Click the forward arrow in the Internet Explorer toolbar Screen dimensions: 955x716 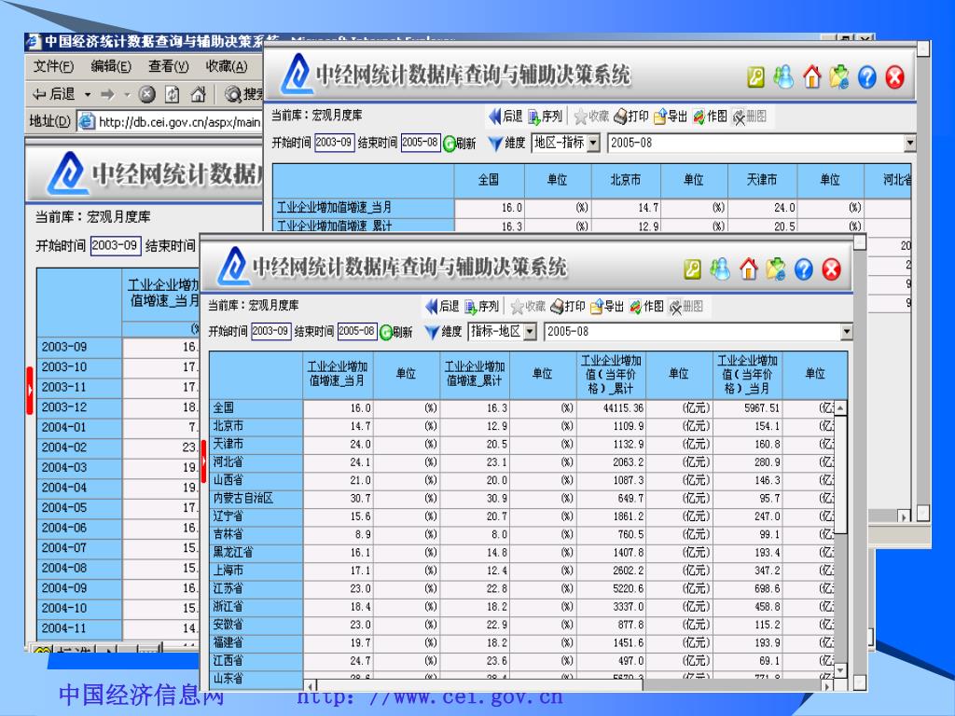click(x=108, y=94)
